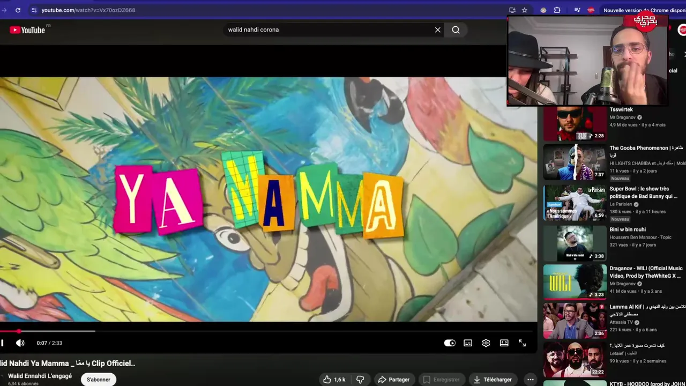The width and height of the screenshot is (686, 386).
Task: Click the 'Le Parisien' channel name
Action: click(621, 204)
